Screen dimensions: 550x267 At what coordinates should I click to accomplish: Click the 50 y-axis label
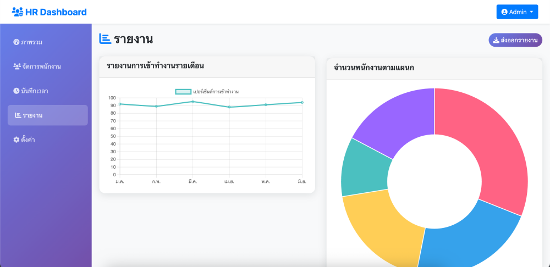pos(114,136)
